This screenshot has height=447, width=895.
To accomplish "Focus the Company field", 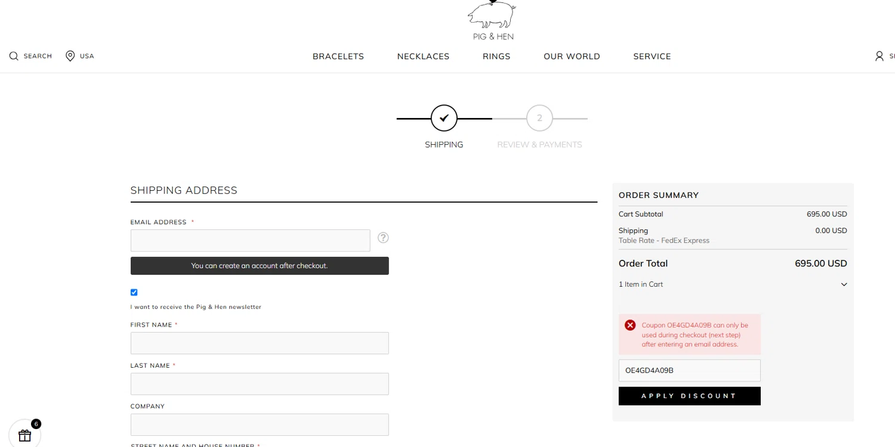I will 260,424.
